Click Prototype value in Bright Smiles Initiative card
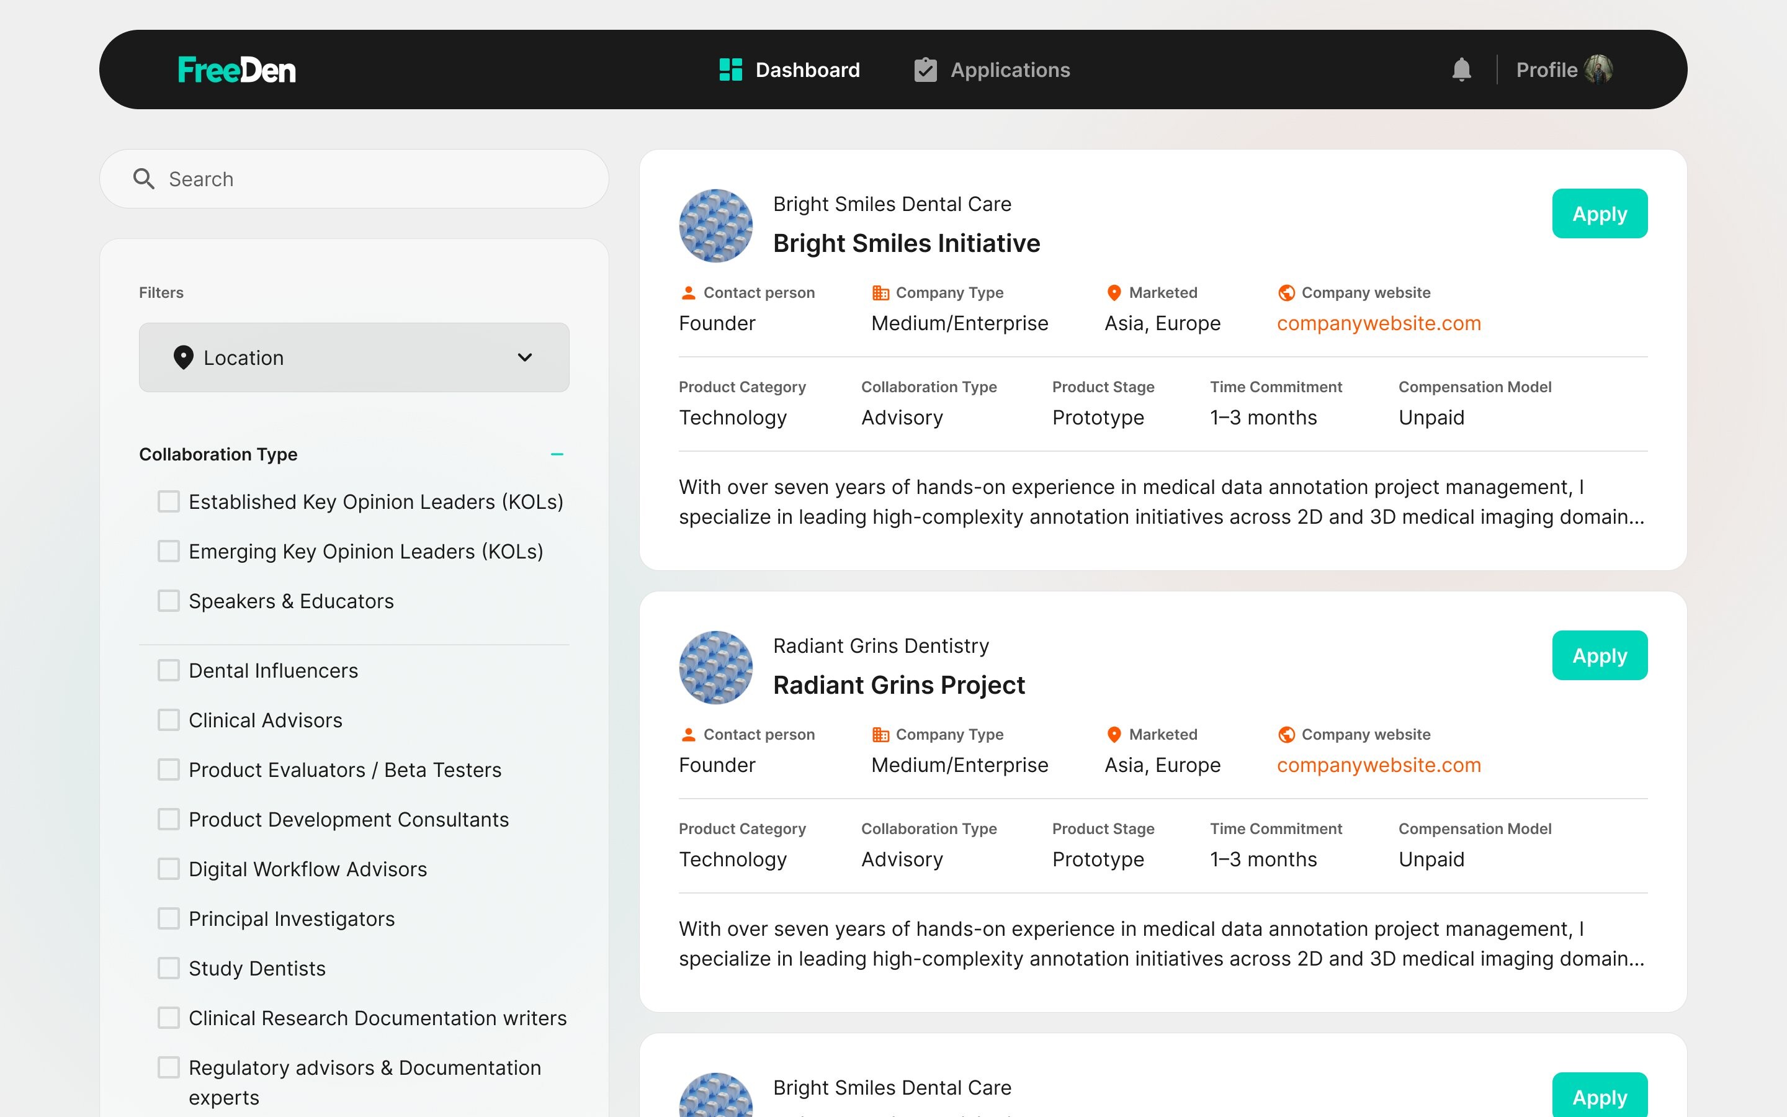Viewport: 1787px width, 1117px height. pyautogui.click(x=1098, y=418)
